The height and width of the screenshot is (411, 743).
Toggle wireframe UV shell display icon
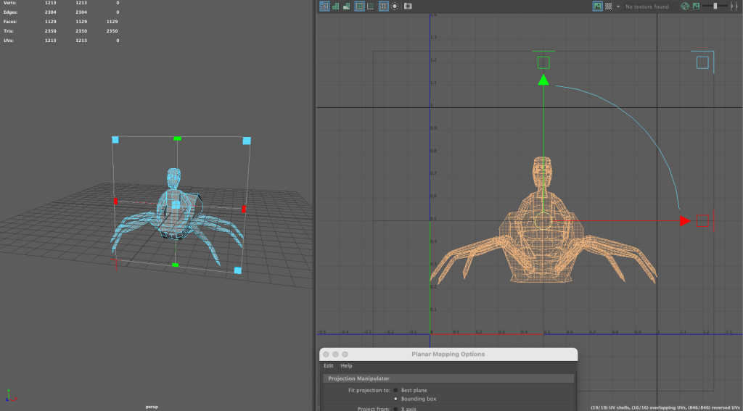pyautogui.click(x=324, y=6)
